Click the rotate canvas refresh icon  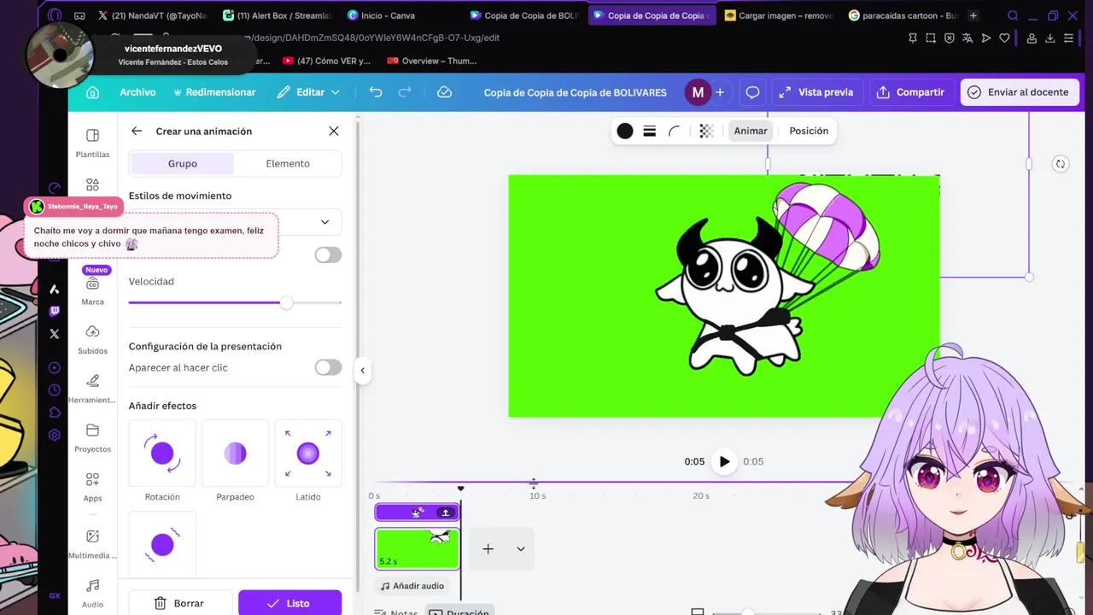(x=1061, y=164)
